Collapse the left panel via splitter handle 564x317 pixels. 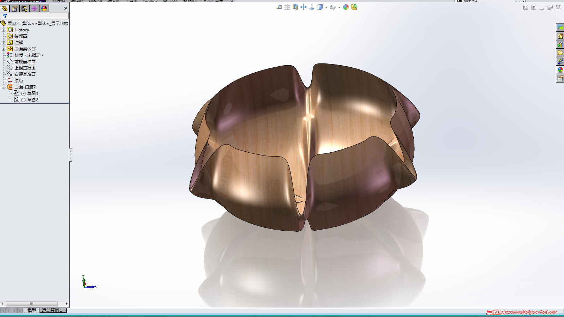click(x=71, y=155)
